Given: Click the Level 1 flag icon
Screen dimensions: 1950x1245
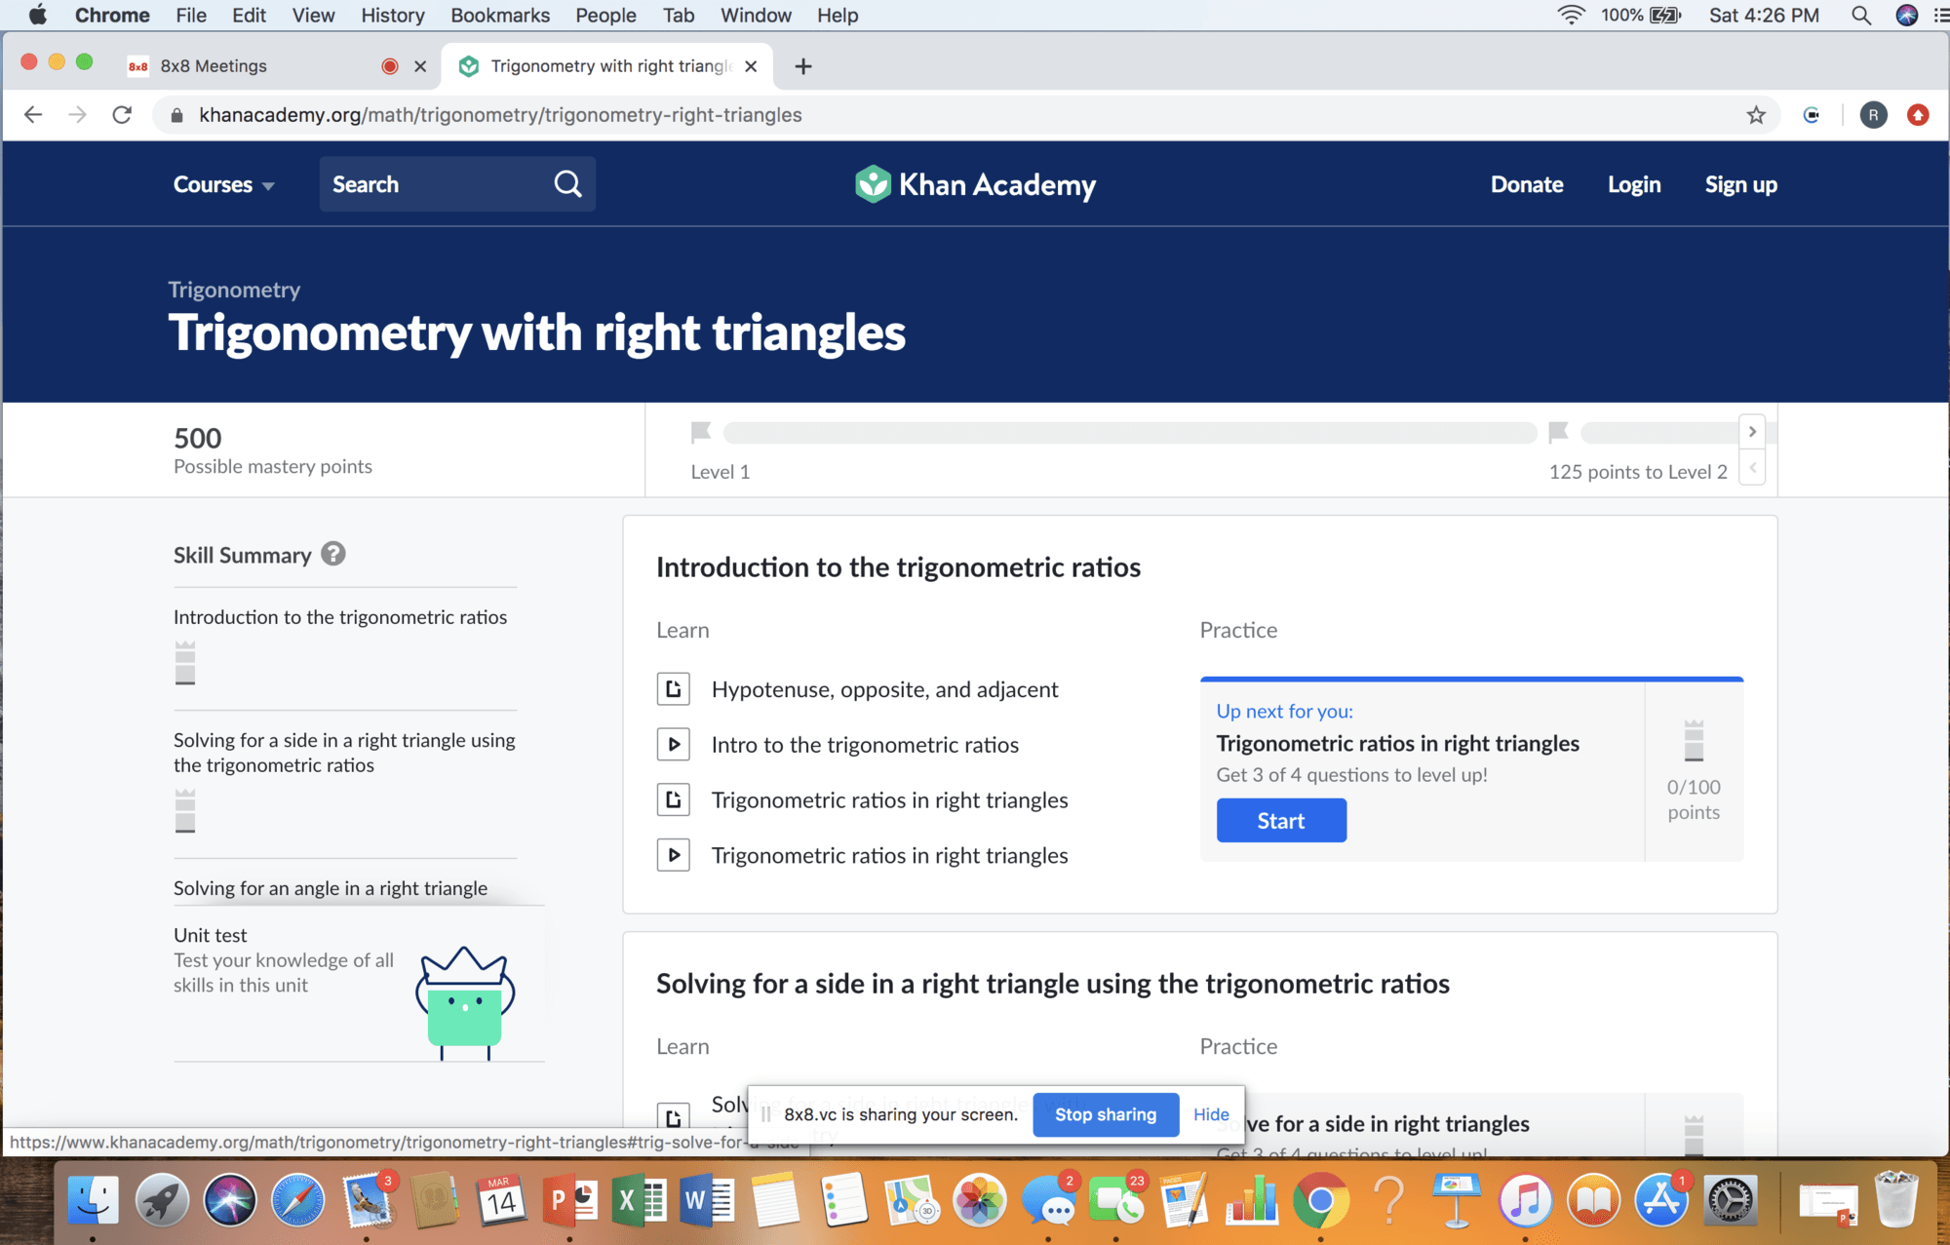Looking at the screenshot, I should [x=700, y=431].
